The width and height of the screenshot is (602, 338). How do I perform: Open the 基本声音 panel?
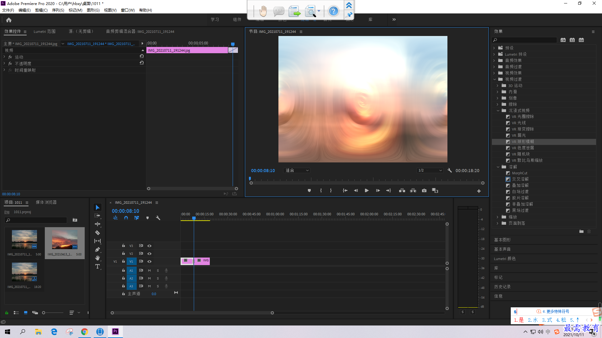click(502, 249)
